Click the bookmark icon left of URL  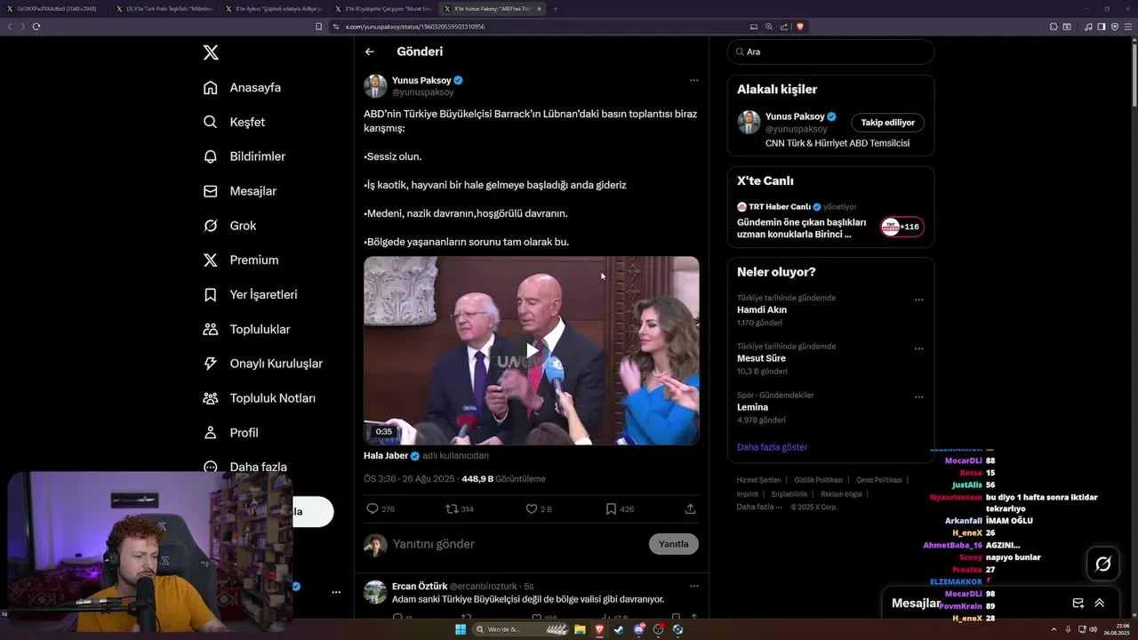tap(319, 27)
